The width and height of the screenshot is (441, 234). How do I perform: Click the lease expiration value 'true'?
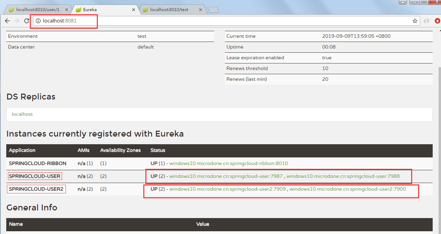[x=327, y=58]
